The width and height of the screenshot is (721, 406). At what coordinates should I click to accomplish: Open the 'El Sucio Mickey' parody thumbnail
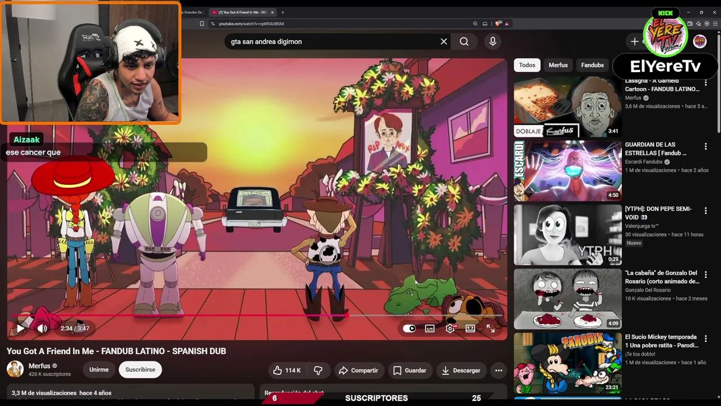click(567, 363)
